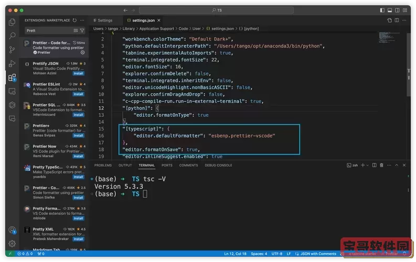This screenshot has height=262, width=416.
Task: Switch to the PROBLEMS panel tab
Action: pos(103,165)
